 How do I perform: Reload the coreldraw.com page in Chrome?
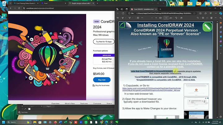point(19,8)
